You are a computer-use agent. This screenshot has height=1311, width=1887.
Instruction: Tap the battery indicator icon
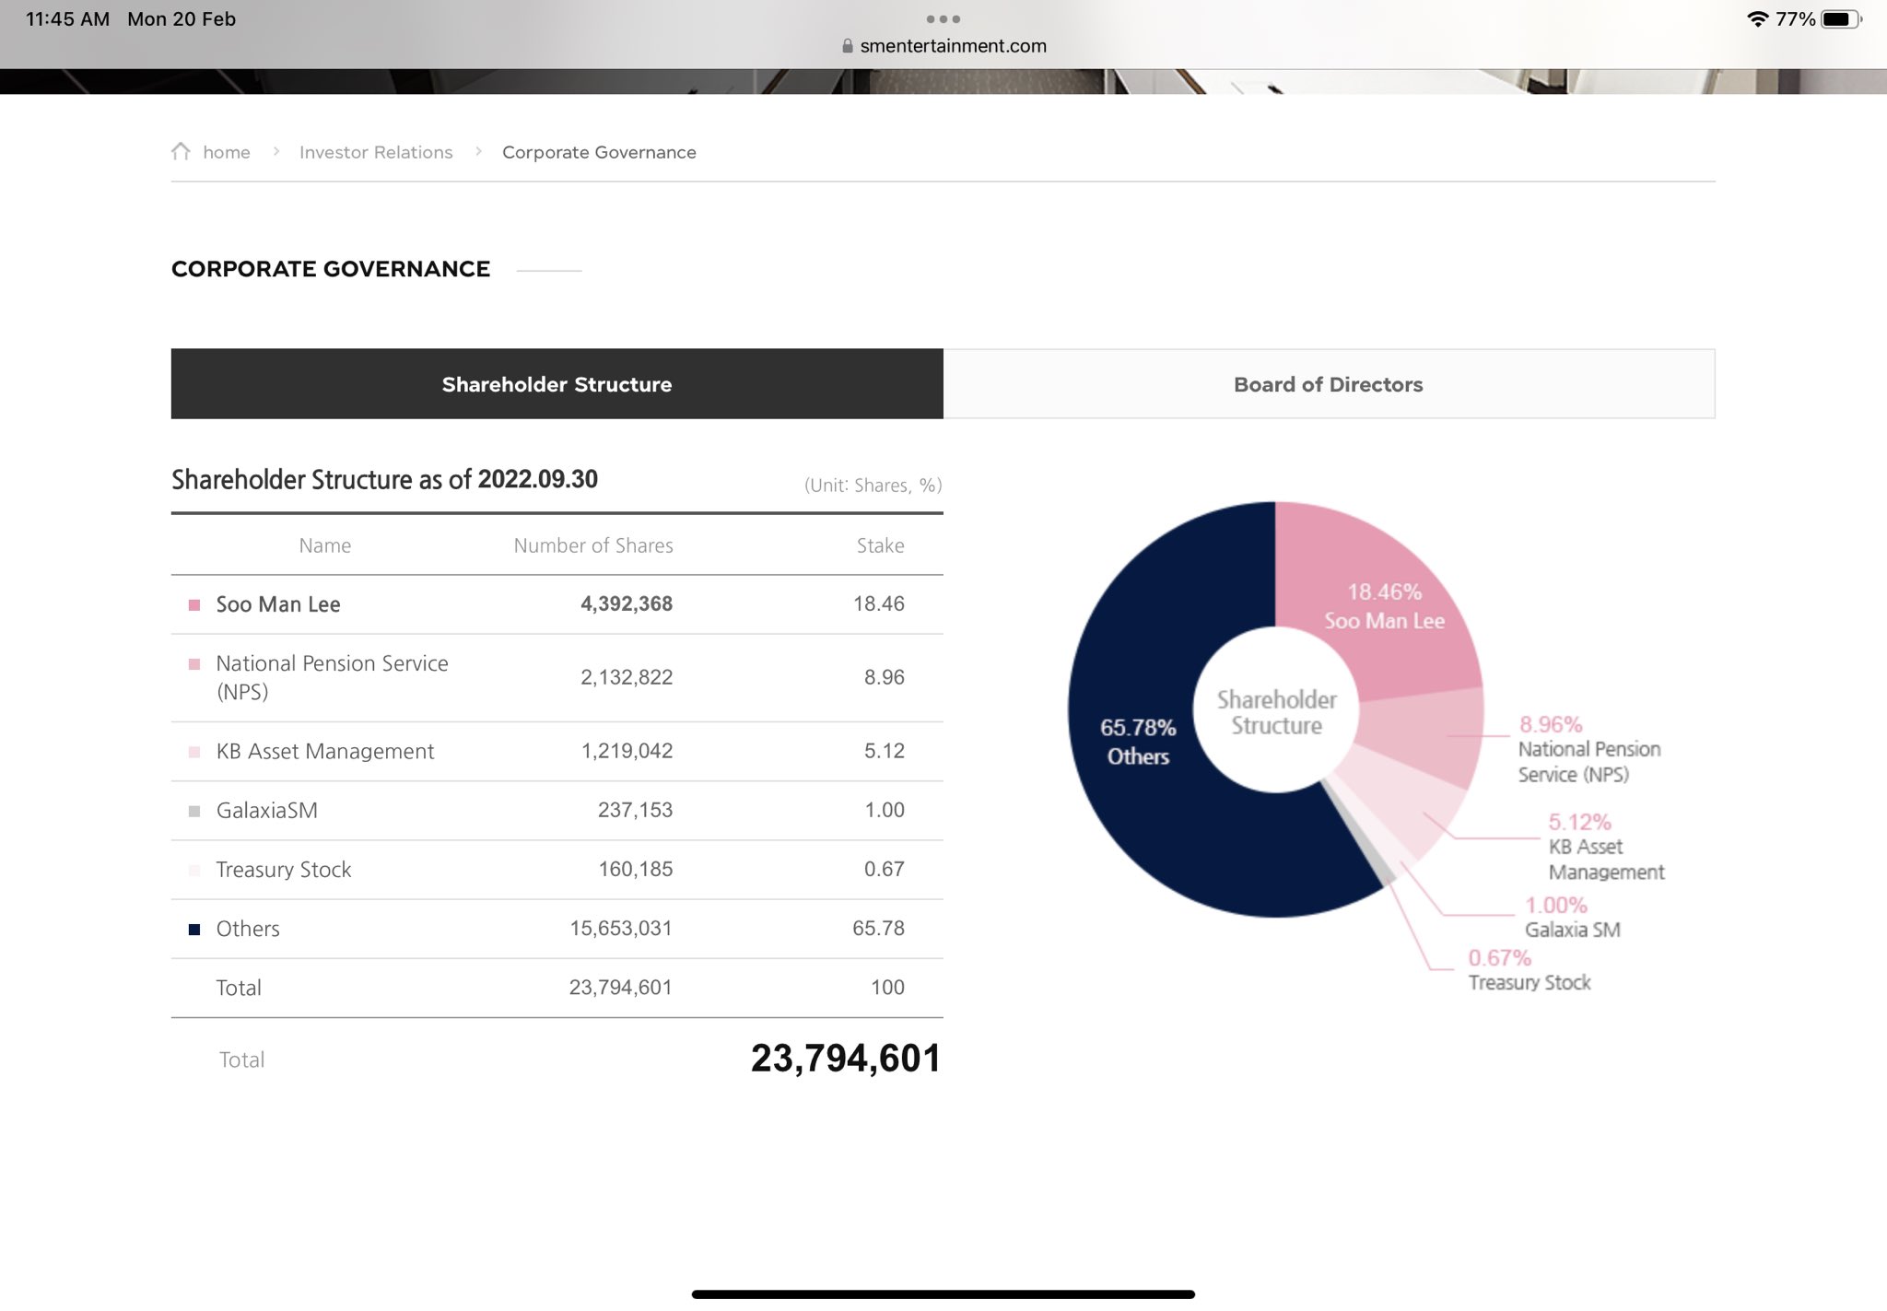[x=1839, y=18]
